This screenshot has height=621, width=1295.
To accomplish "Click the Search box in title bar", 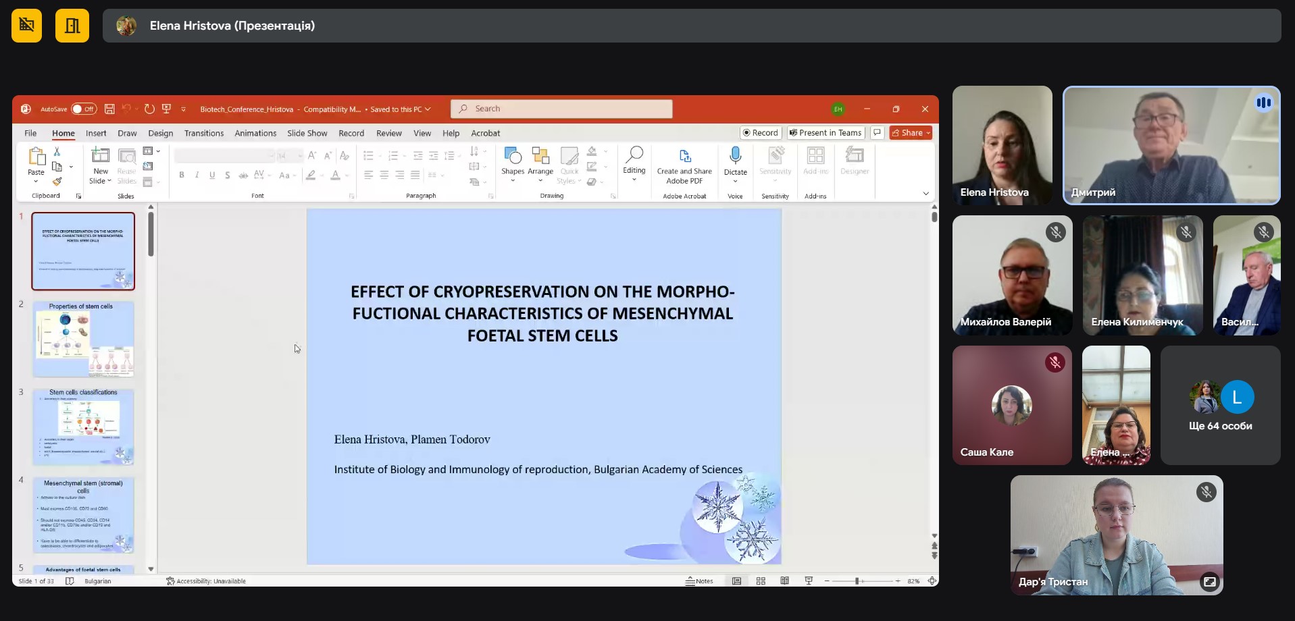I will pos(561,109).
